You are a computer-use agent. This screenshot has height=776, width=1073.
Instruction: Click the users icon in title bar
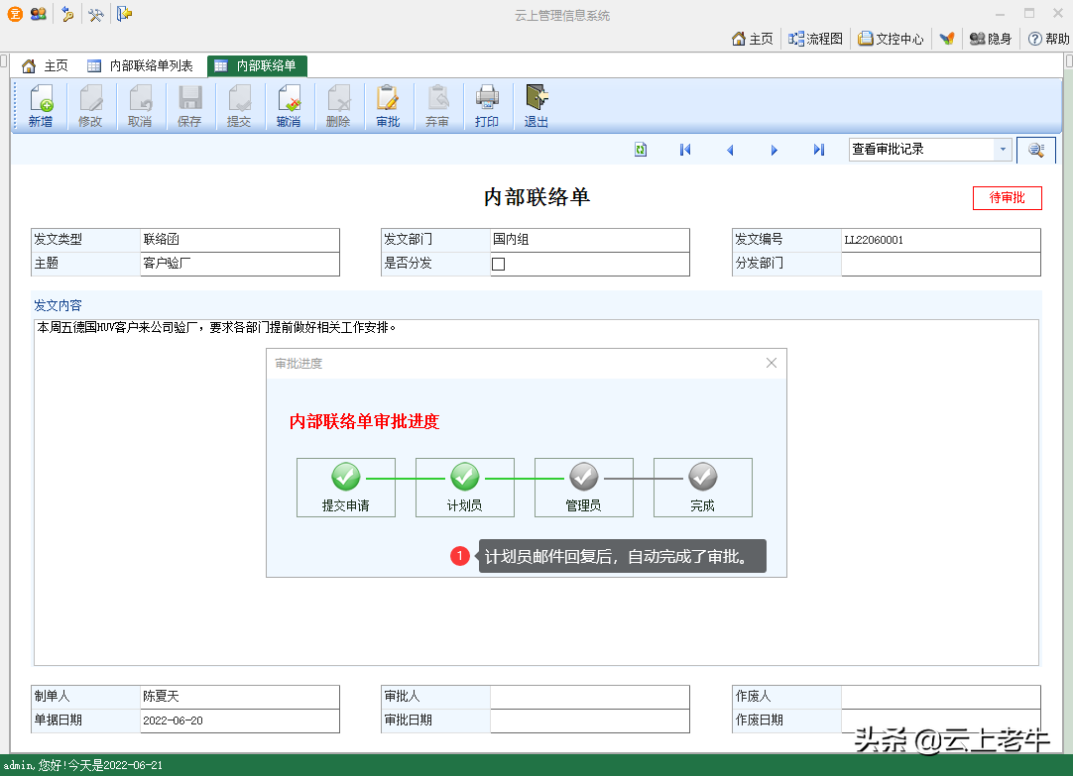pyautogui.click(x=39, y=14)
